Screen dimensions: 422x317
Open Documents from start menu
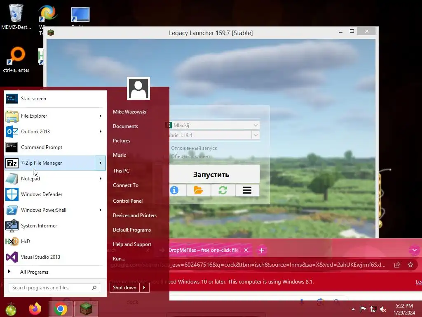pyautogui.click(x=125, y=126)
